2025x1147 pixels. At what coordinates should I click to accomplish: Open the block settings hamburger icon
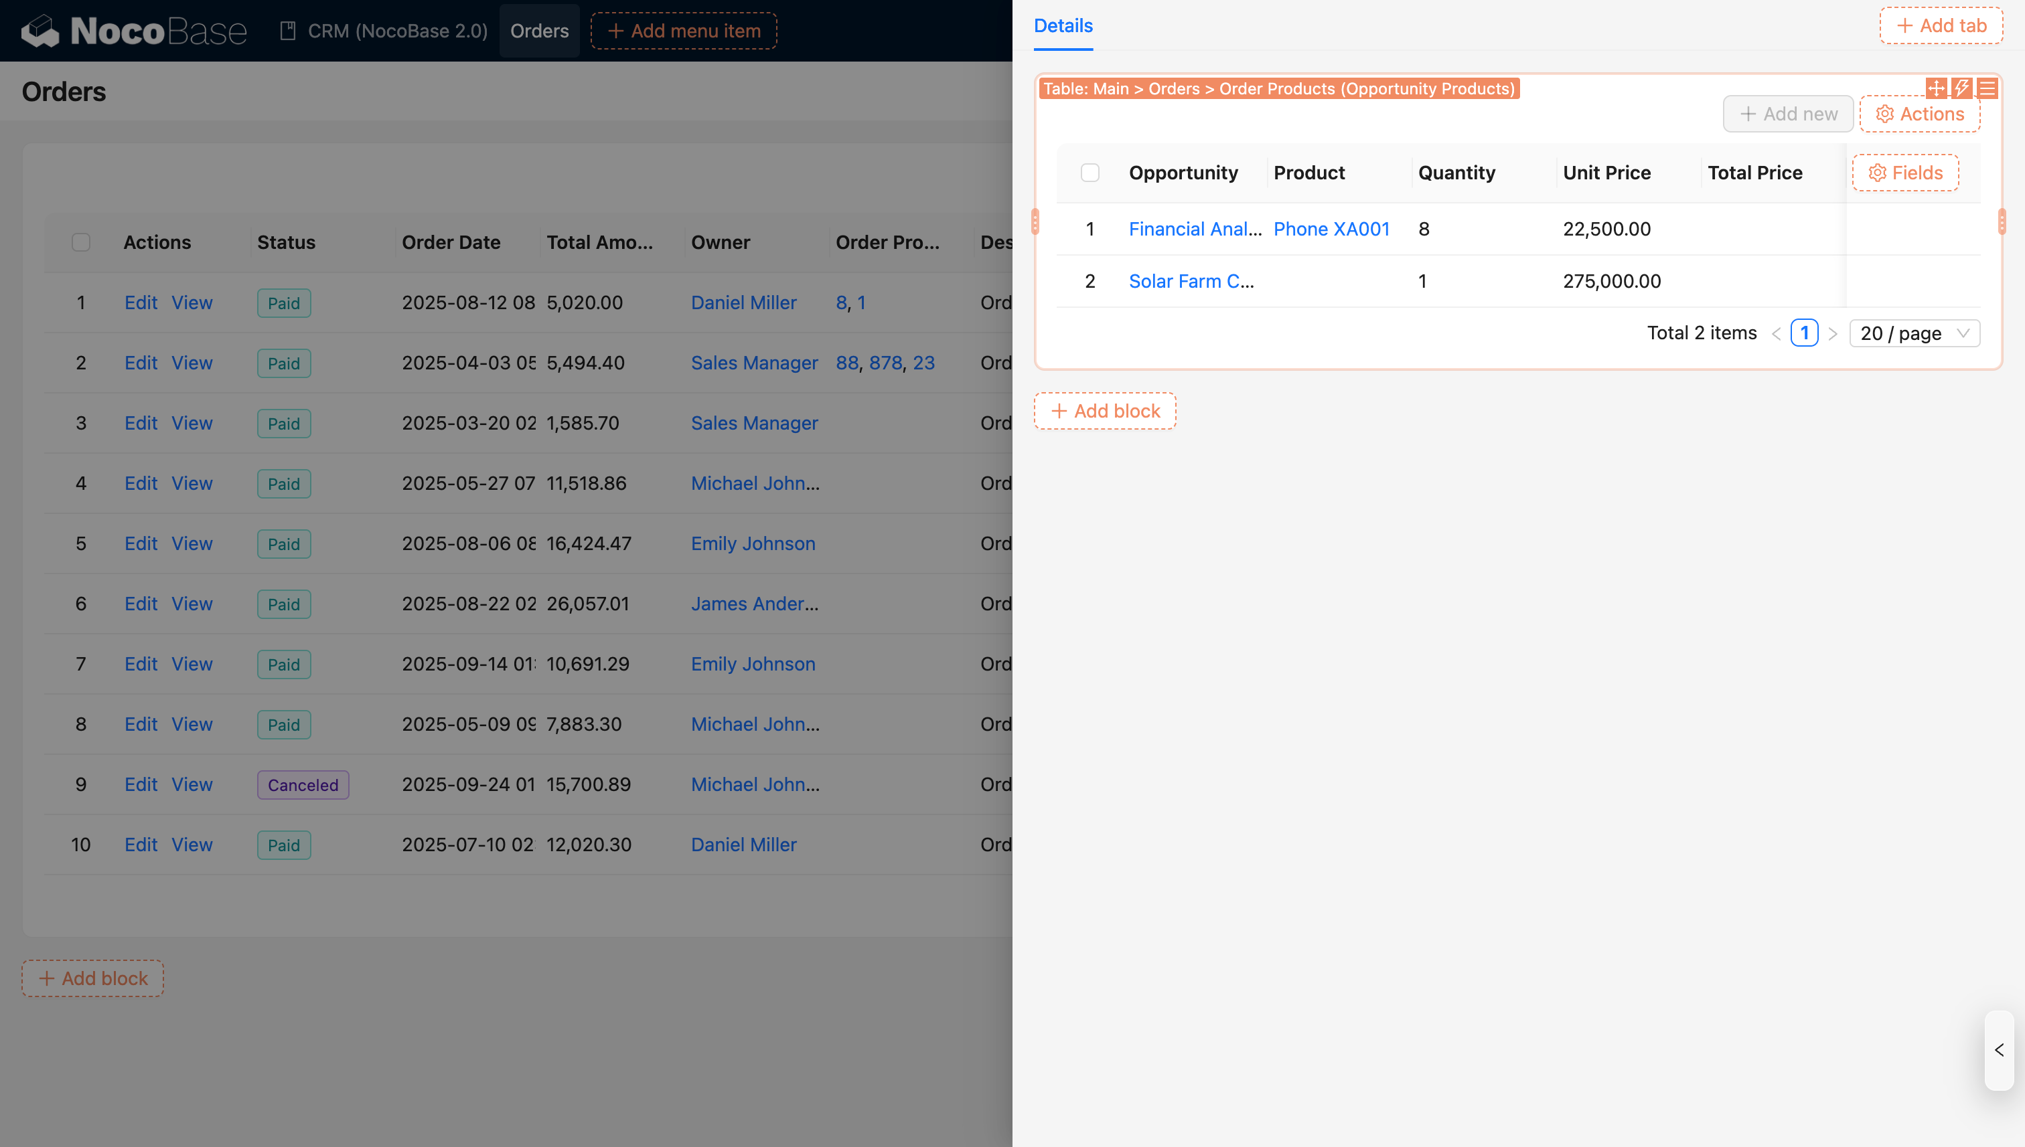tap(1987, 88)
